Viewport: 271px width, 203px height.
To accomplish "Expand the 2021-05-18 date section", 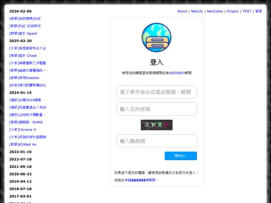I will pyautogui.click(x=21, y=167).
